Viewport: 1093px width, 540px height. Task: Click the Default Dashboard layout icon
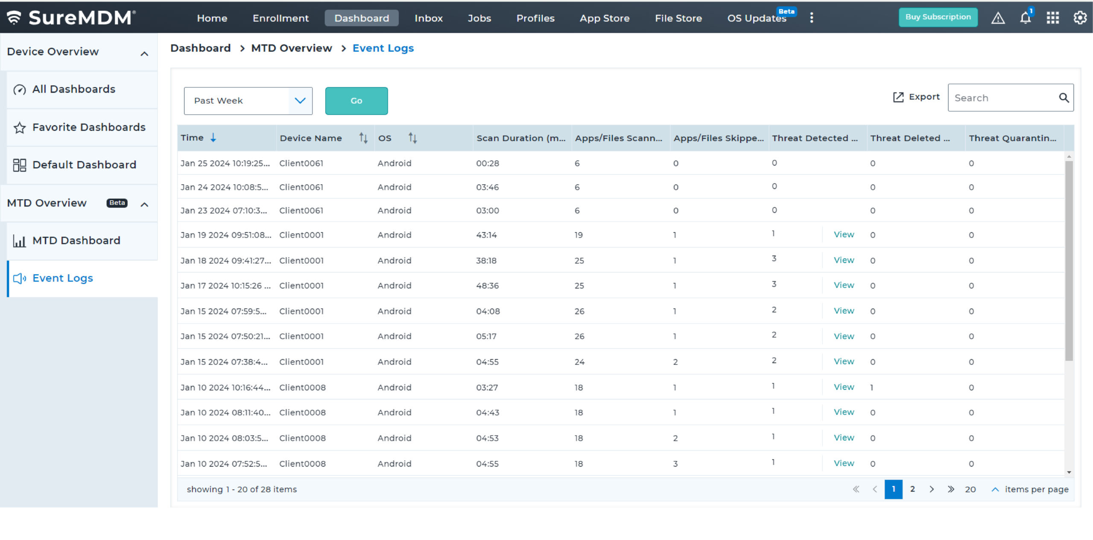[20, 165]
